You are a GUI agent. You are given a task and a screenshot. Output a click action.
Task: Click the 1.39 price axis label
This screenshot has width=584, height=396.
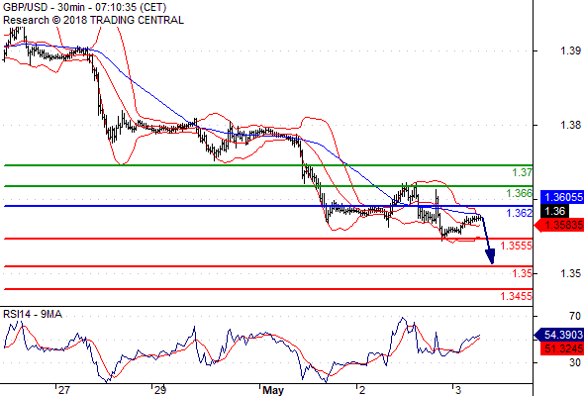(570, 50)
